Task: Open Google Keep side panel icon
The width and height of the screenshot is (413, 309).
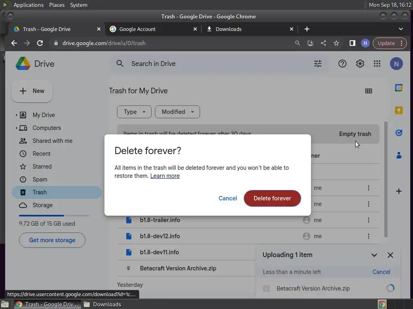Action: coord(399,110)
